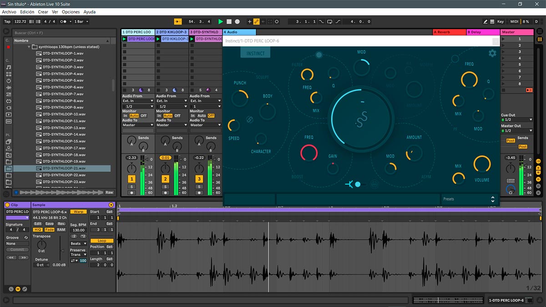The width and height of the screenshot is (546, 307).
Task: Toggle the Computer MIDI Keyboard icon
Action: click(492, 21)
